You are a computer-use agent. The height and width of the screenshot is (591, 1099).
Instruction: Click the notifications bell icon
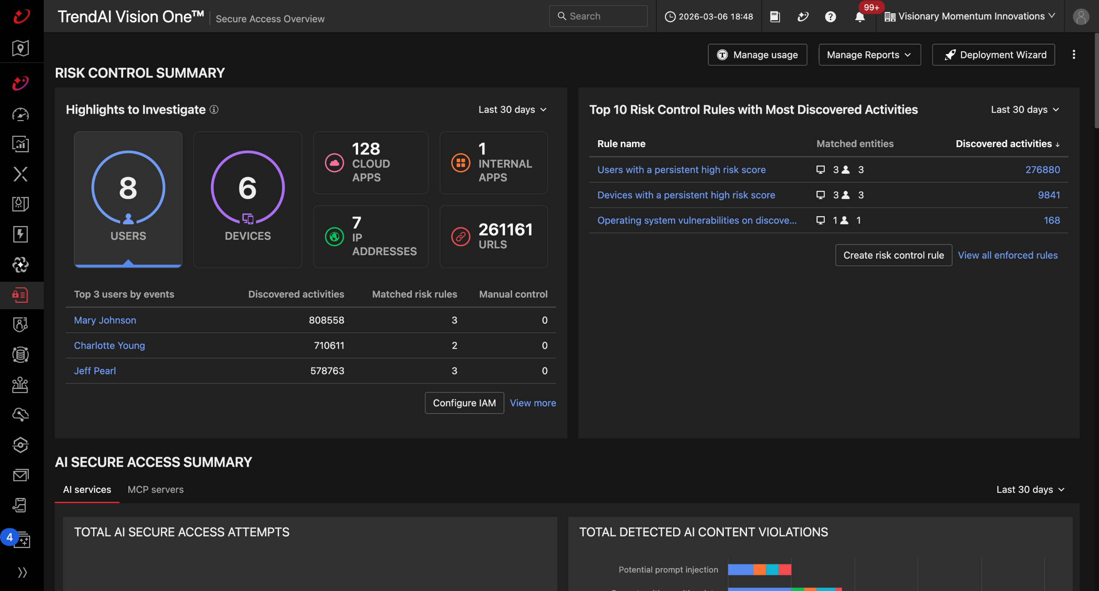coord(859,17)
